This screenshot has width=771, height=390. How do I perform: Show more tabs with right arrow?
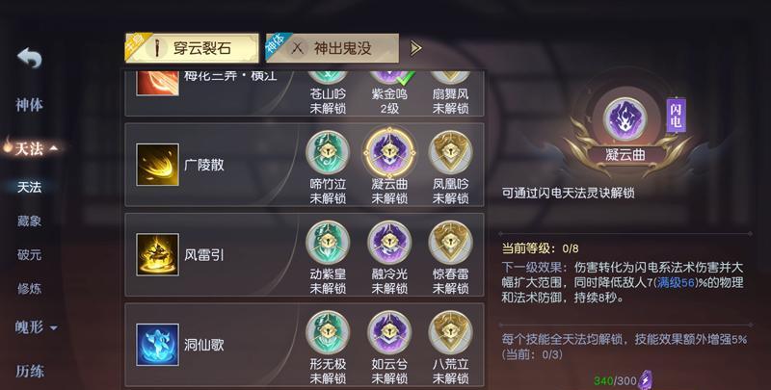(416, 48)
